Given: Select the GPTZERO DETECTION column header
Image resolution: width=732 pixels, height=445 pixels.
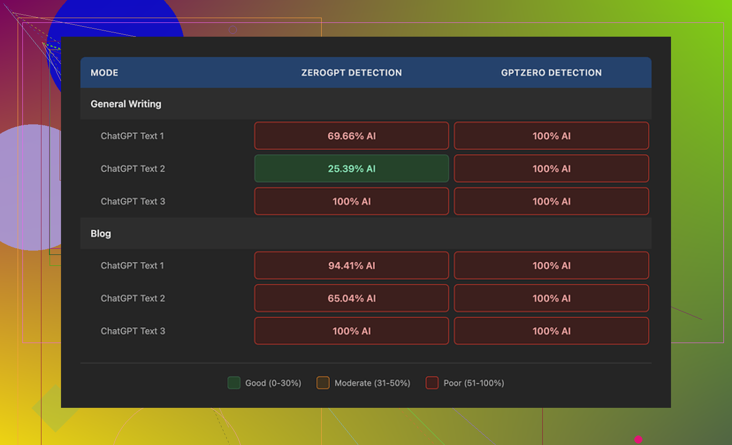Looking at the screenshot, I should tap(551, 73).
